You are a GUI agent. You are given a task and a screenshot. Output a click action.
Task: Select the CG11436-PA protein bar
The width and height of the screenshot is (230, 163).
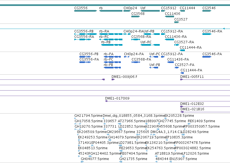pos(171,62)
